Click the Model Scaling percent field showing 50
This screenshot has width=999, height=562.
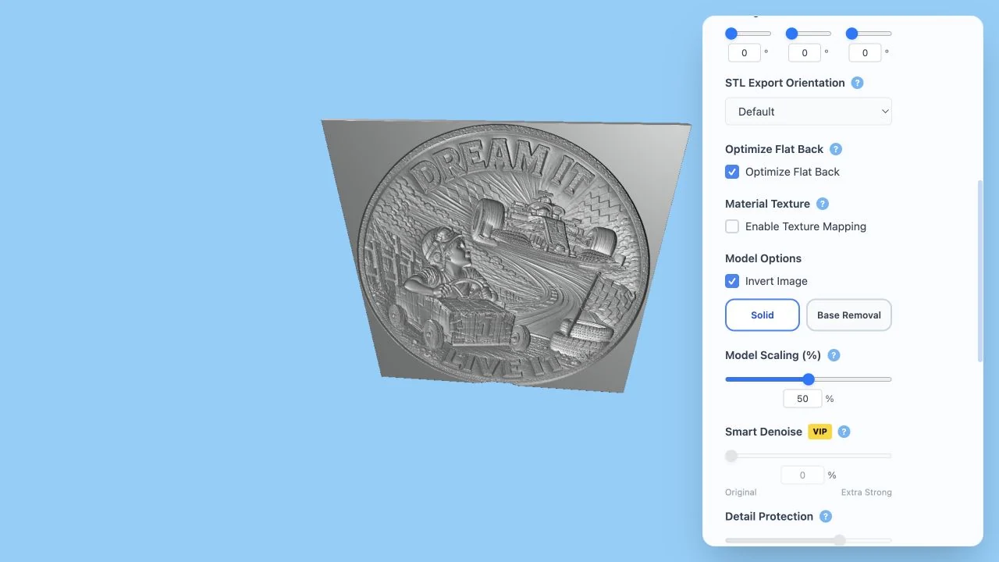803,399
